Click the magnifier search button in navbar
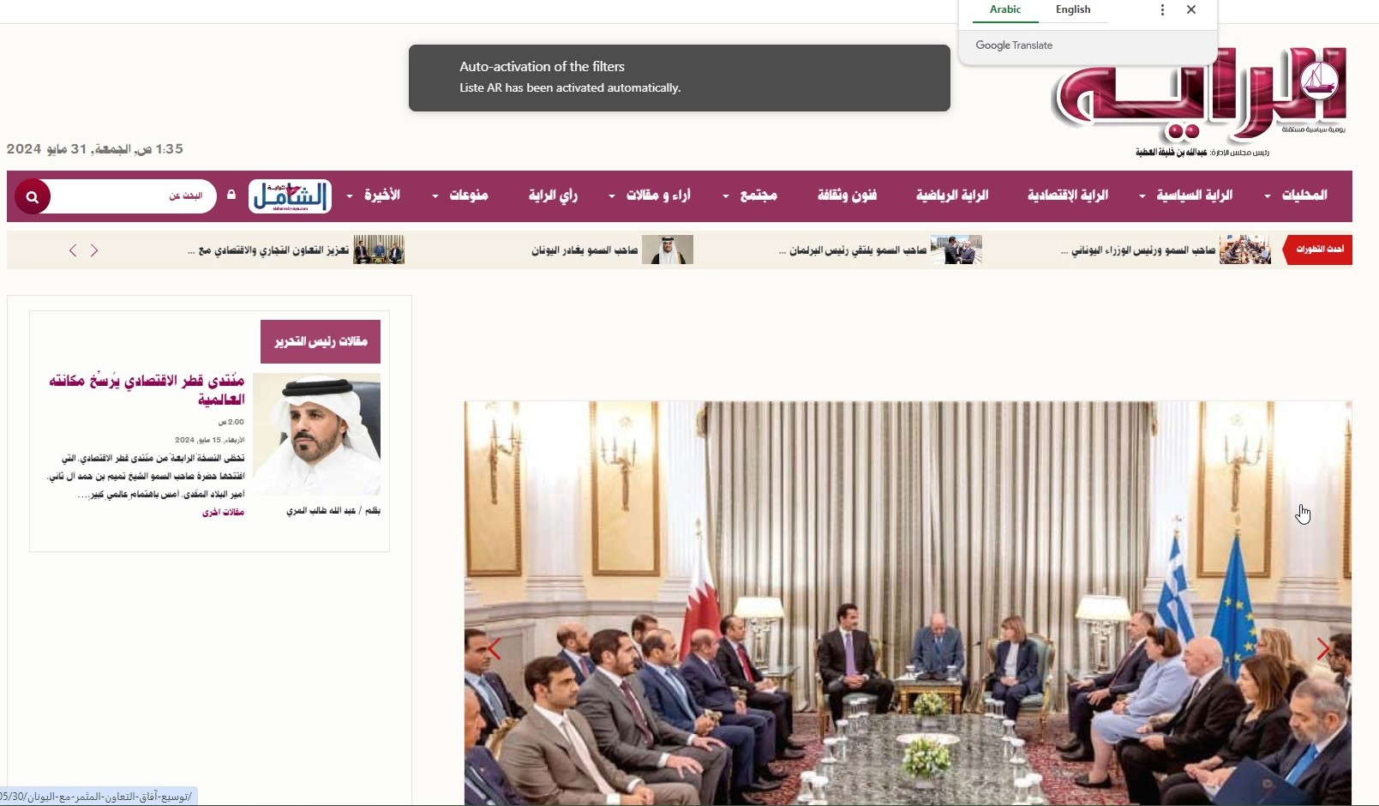The image size is (1379, 806). tap(33, 197)
